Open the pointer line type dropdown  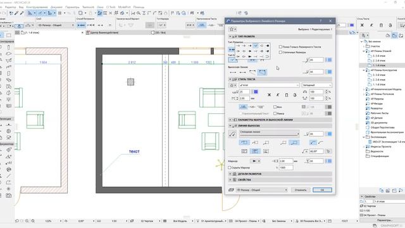pyautogui.click(x=269, y=134)
